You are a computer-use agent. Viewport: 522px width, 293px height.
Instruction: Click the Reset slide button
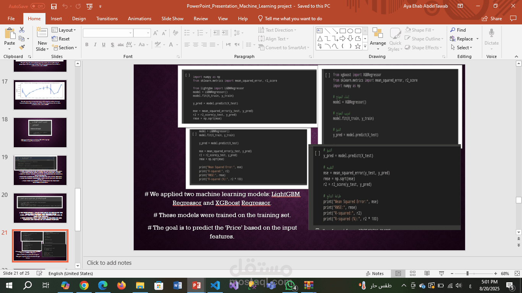61,39
